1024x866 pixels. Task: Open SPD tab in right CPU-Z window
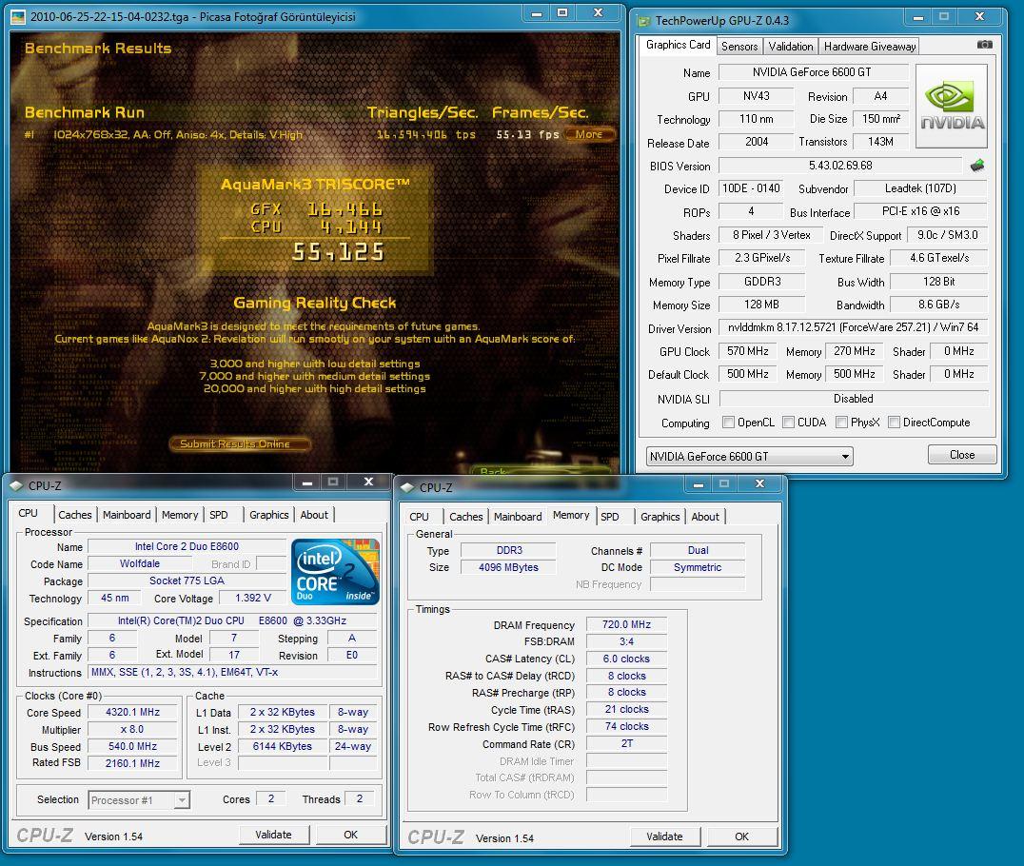[x=610, y=517]
